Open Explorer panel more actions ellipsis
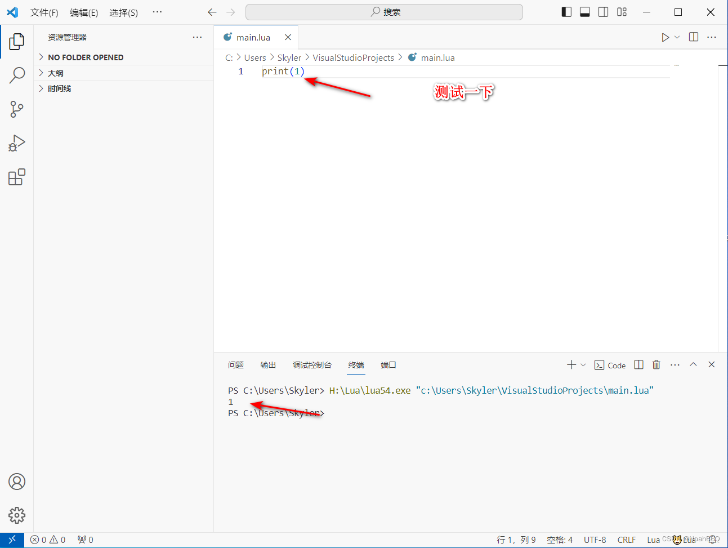Image resolution: width=728 pixels, height=548 pixels. (197, 37)
